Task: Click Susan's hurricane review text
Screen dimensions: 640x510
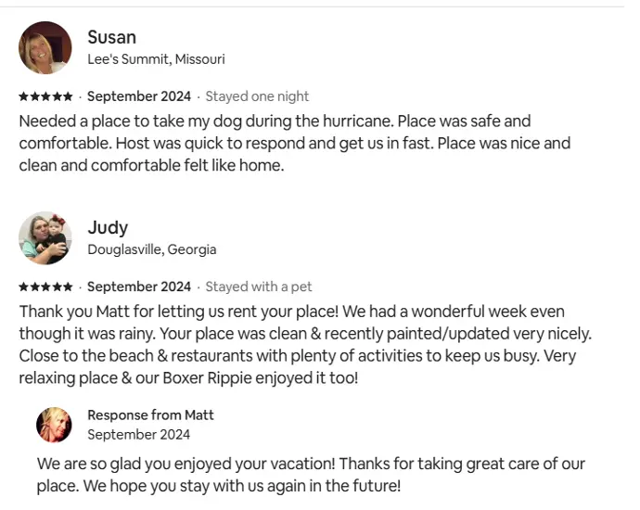Action: click(295, 143)
